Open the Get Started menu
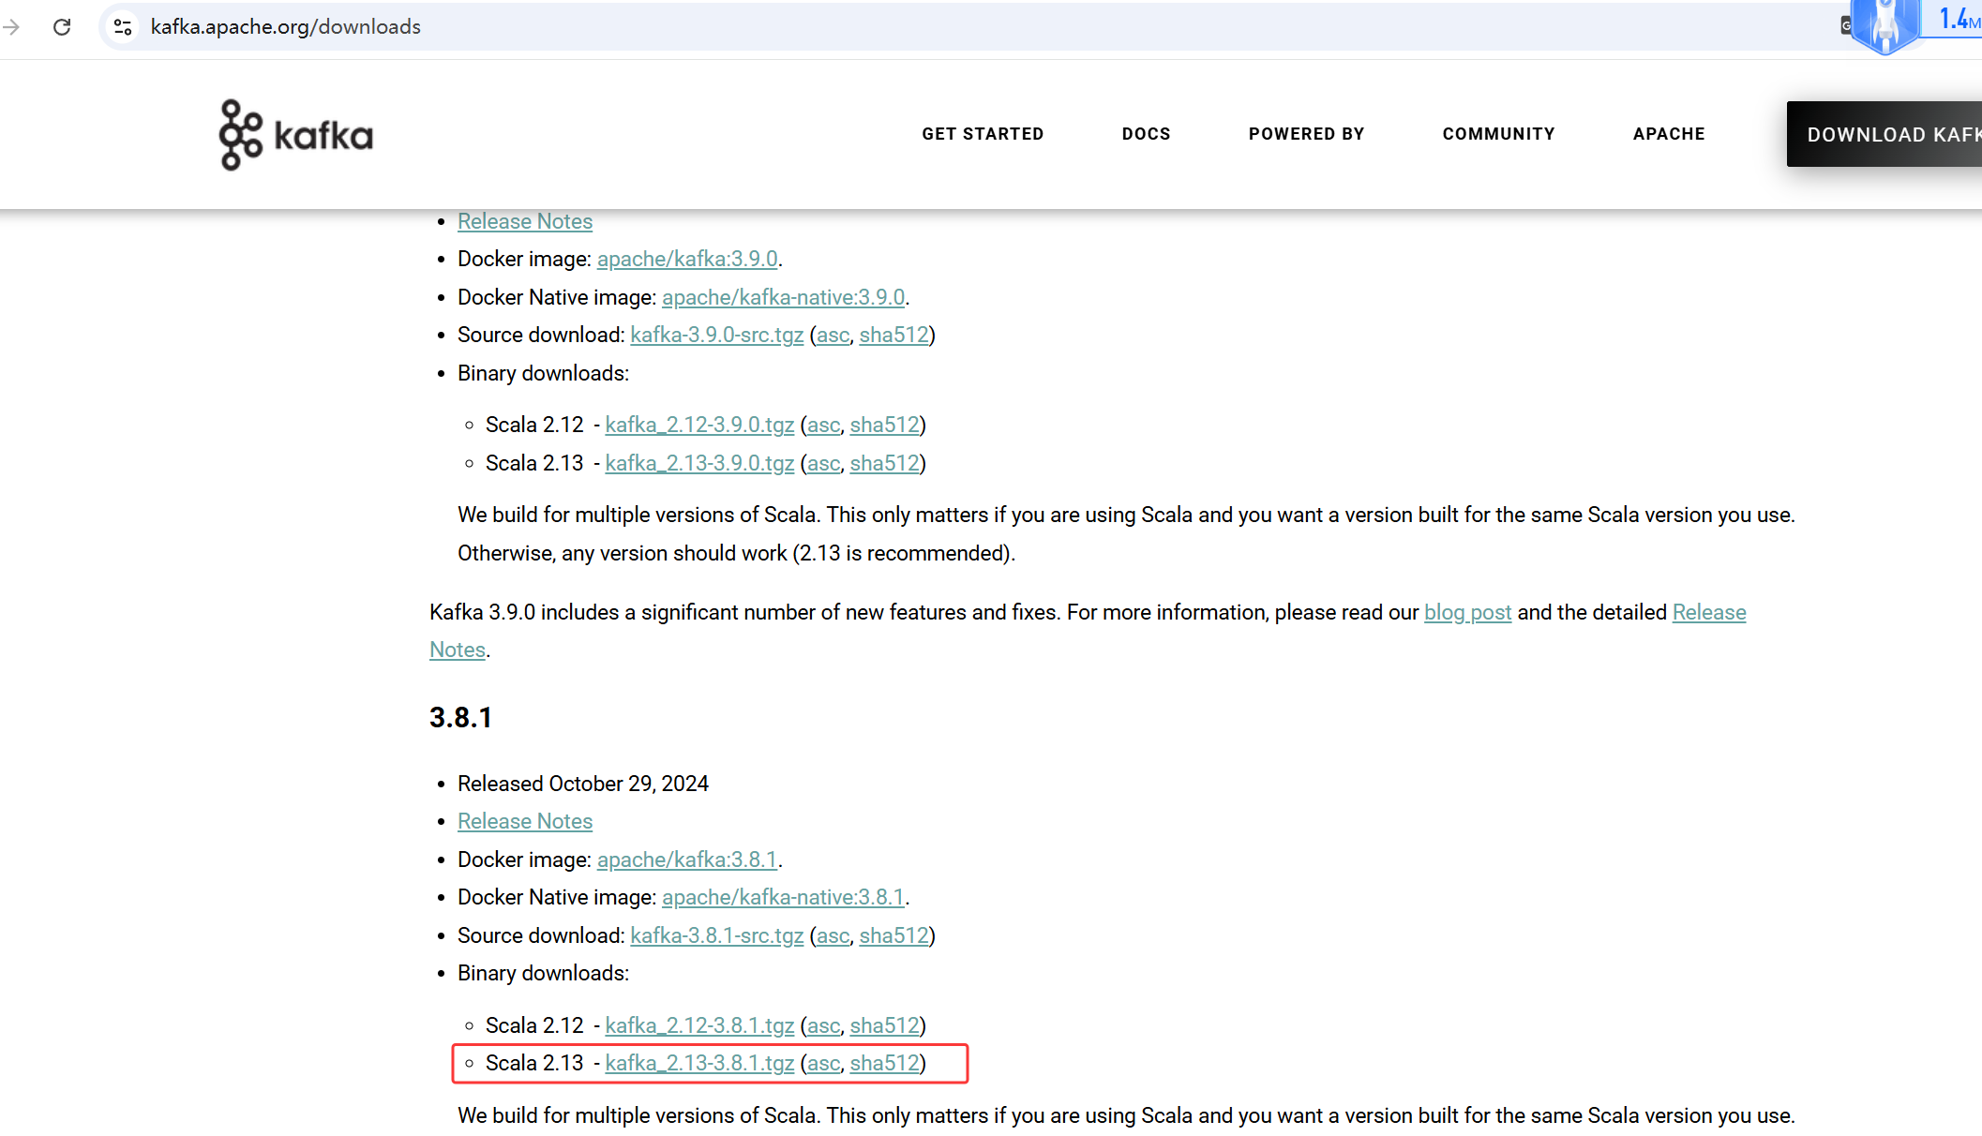The height and width of the screenshot is (1136, 1982). 983,134
